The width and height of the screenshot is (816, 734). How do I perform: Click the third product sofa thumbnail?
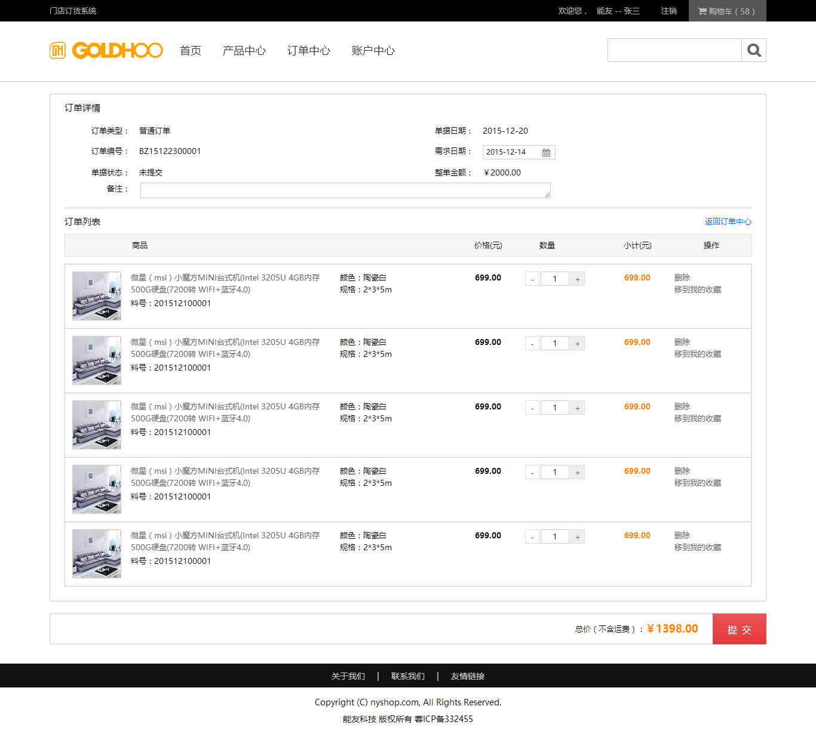tap(97, 425)
